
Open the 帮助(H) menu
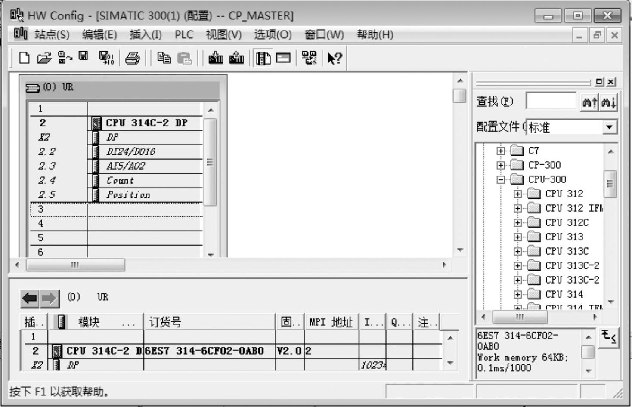pyautogui.click(x=375, y=34)
